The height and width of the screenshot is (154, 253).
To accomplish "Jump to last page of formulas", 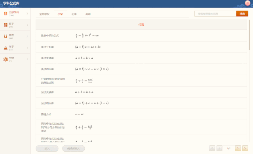I will (245, 148).
